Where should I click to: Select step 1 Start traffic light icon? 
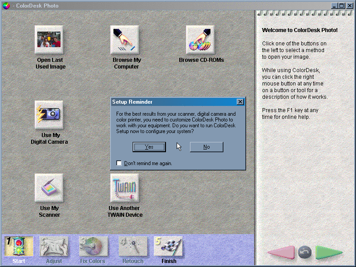click(19, 247)
